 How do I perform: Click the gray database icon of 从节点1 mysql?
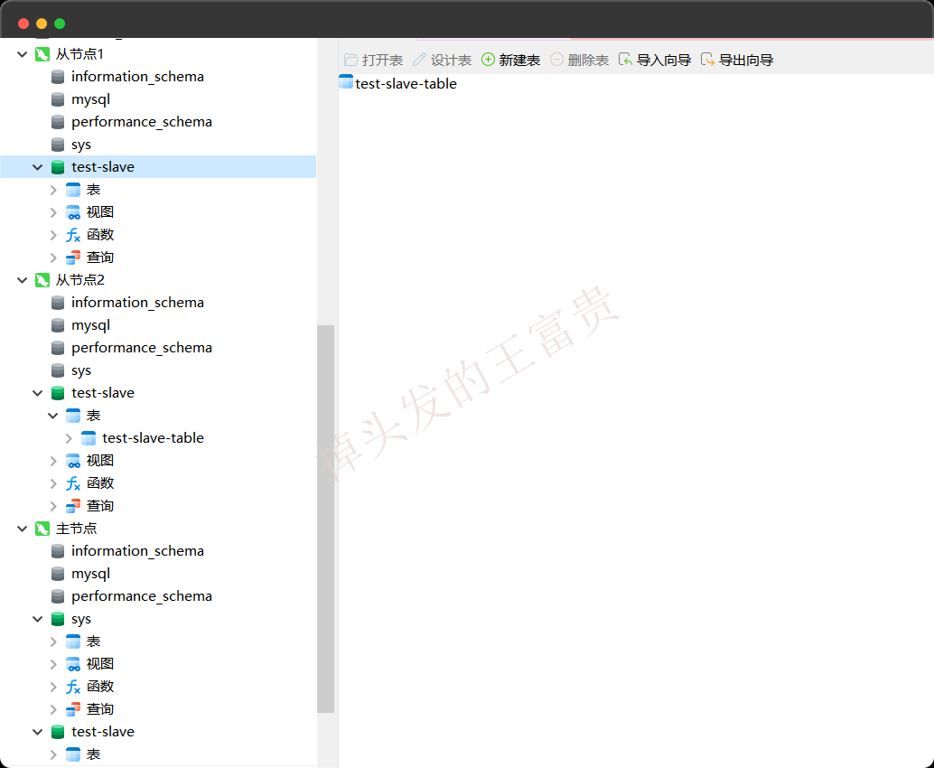pos(58,99)
